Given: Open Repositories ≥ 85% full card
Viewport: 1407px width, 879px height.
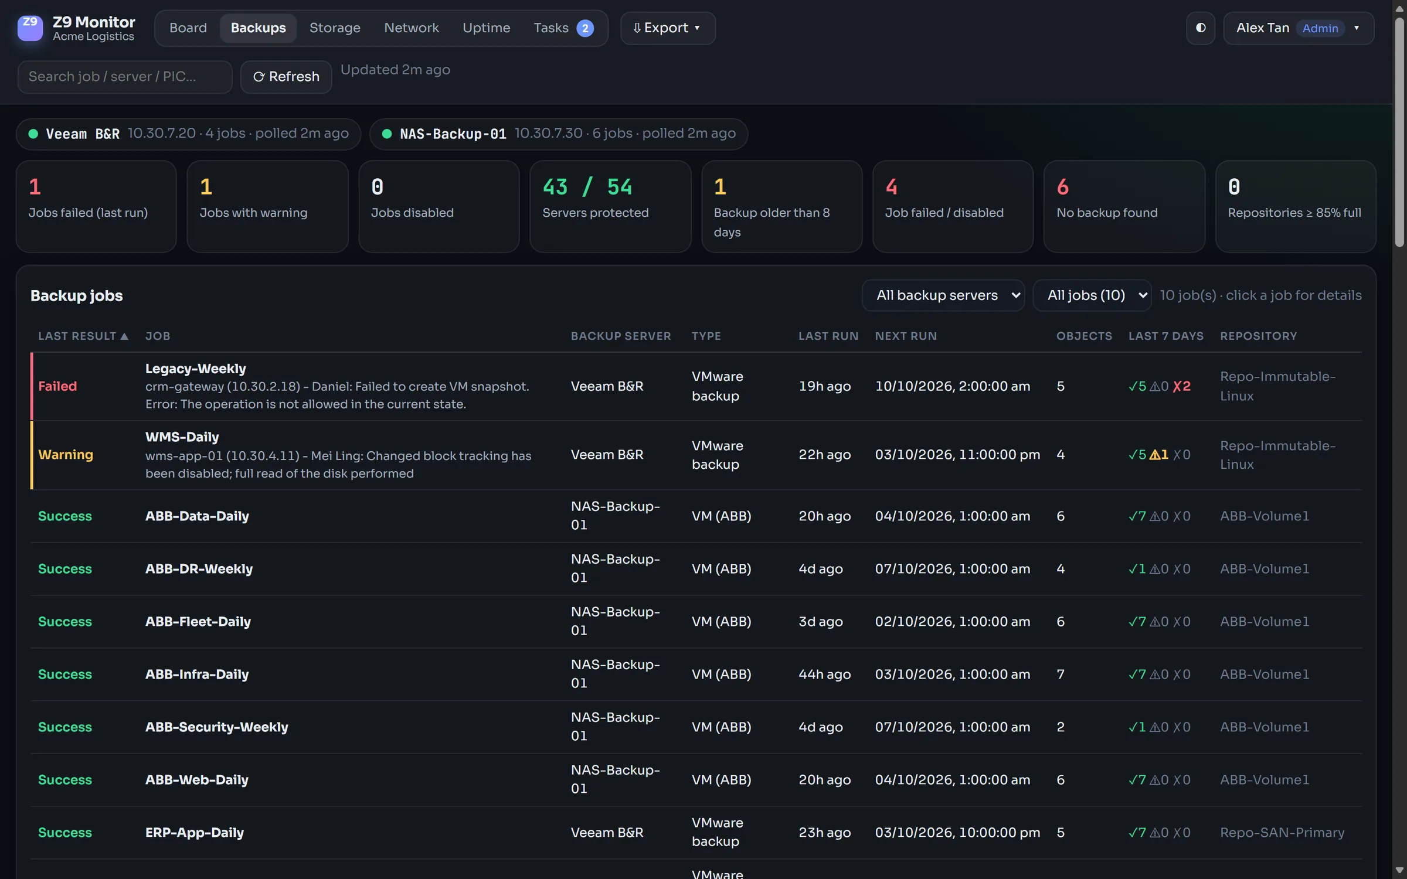Looking at the screenshot, I should pyautogui.click(x=1296, y=206).
